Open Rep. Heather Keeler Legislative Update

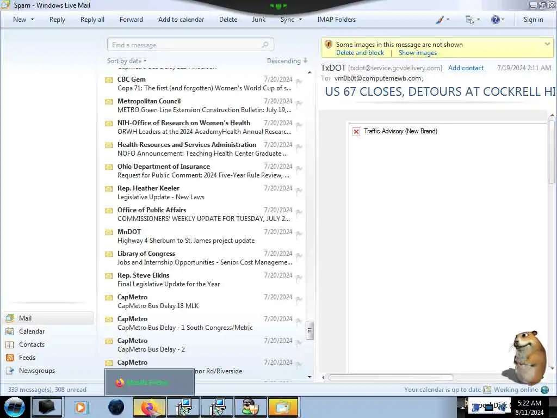click(205, 192)
